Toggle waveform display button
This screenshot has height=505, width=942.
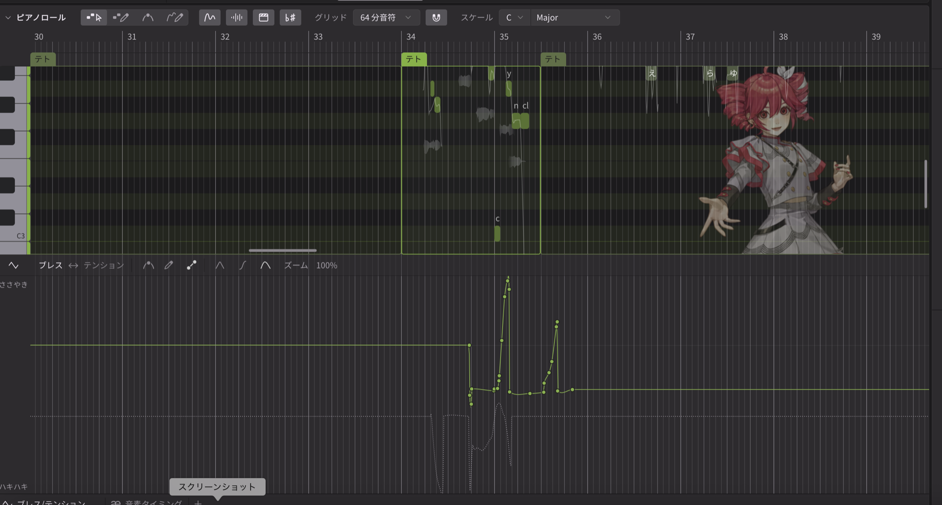[236, 17]
